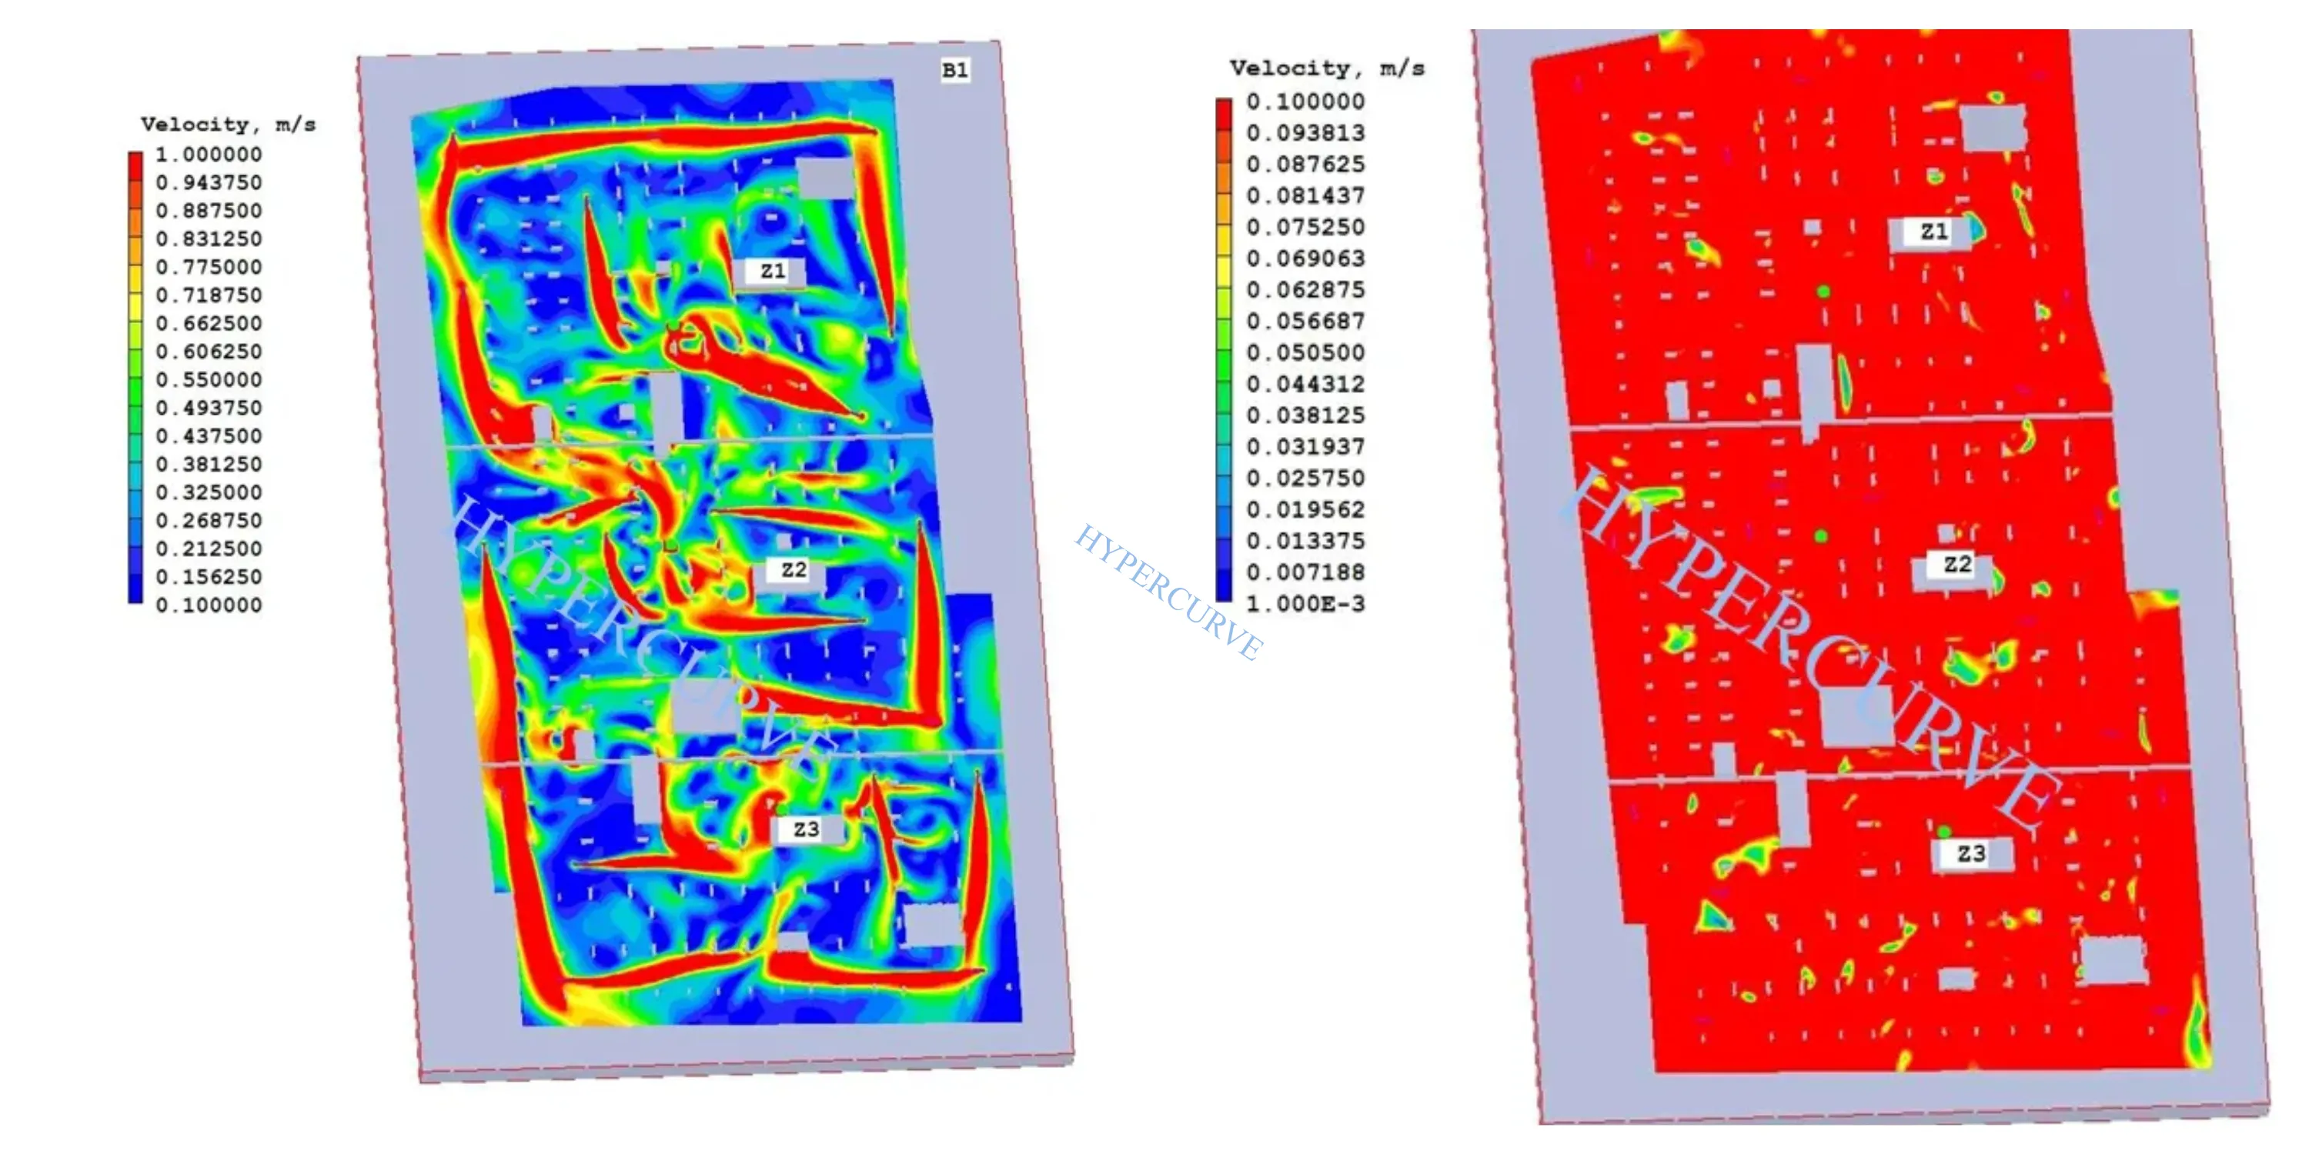Click the Z3 label in the right red plot
The width and height of the screenshot is (2309, 1154).
coord(1970,853)
